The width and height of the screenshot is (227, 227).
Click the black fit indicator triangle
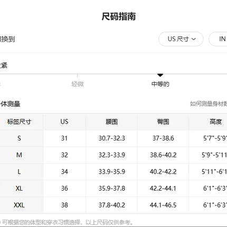160,75
